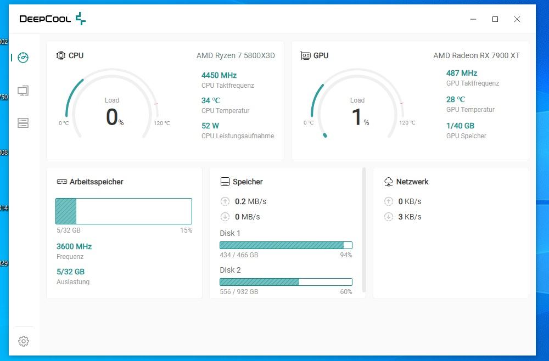The height and width of the screenshot is (361, 549).
Task: Click the 434 / 466 GB text
Action: point(239,255)
